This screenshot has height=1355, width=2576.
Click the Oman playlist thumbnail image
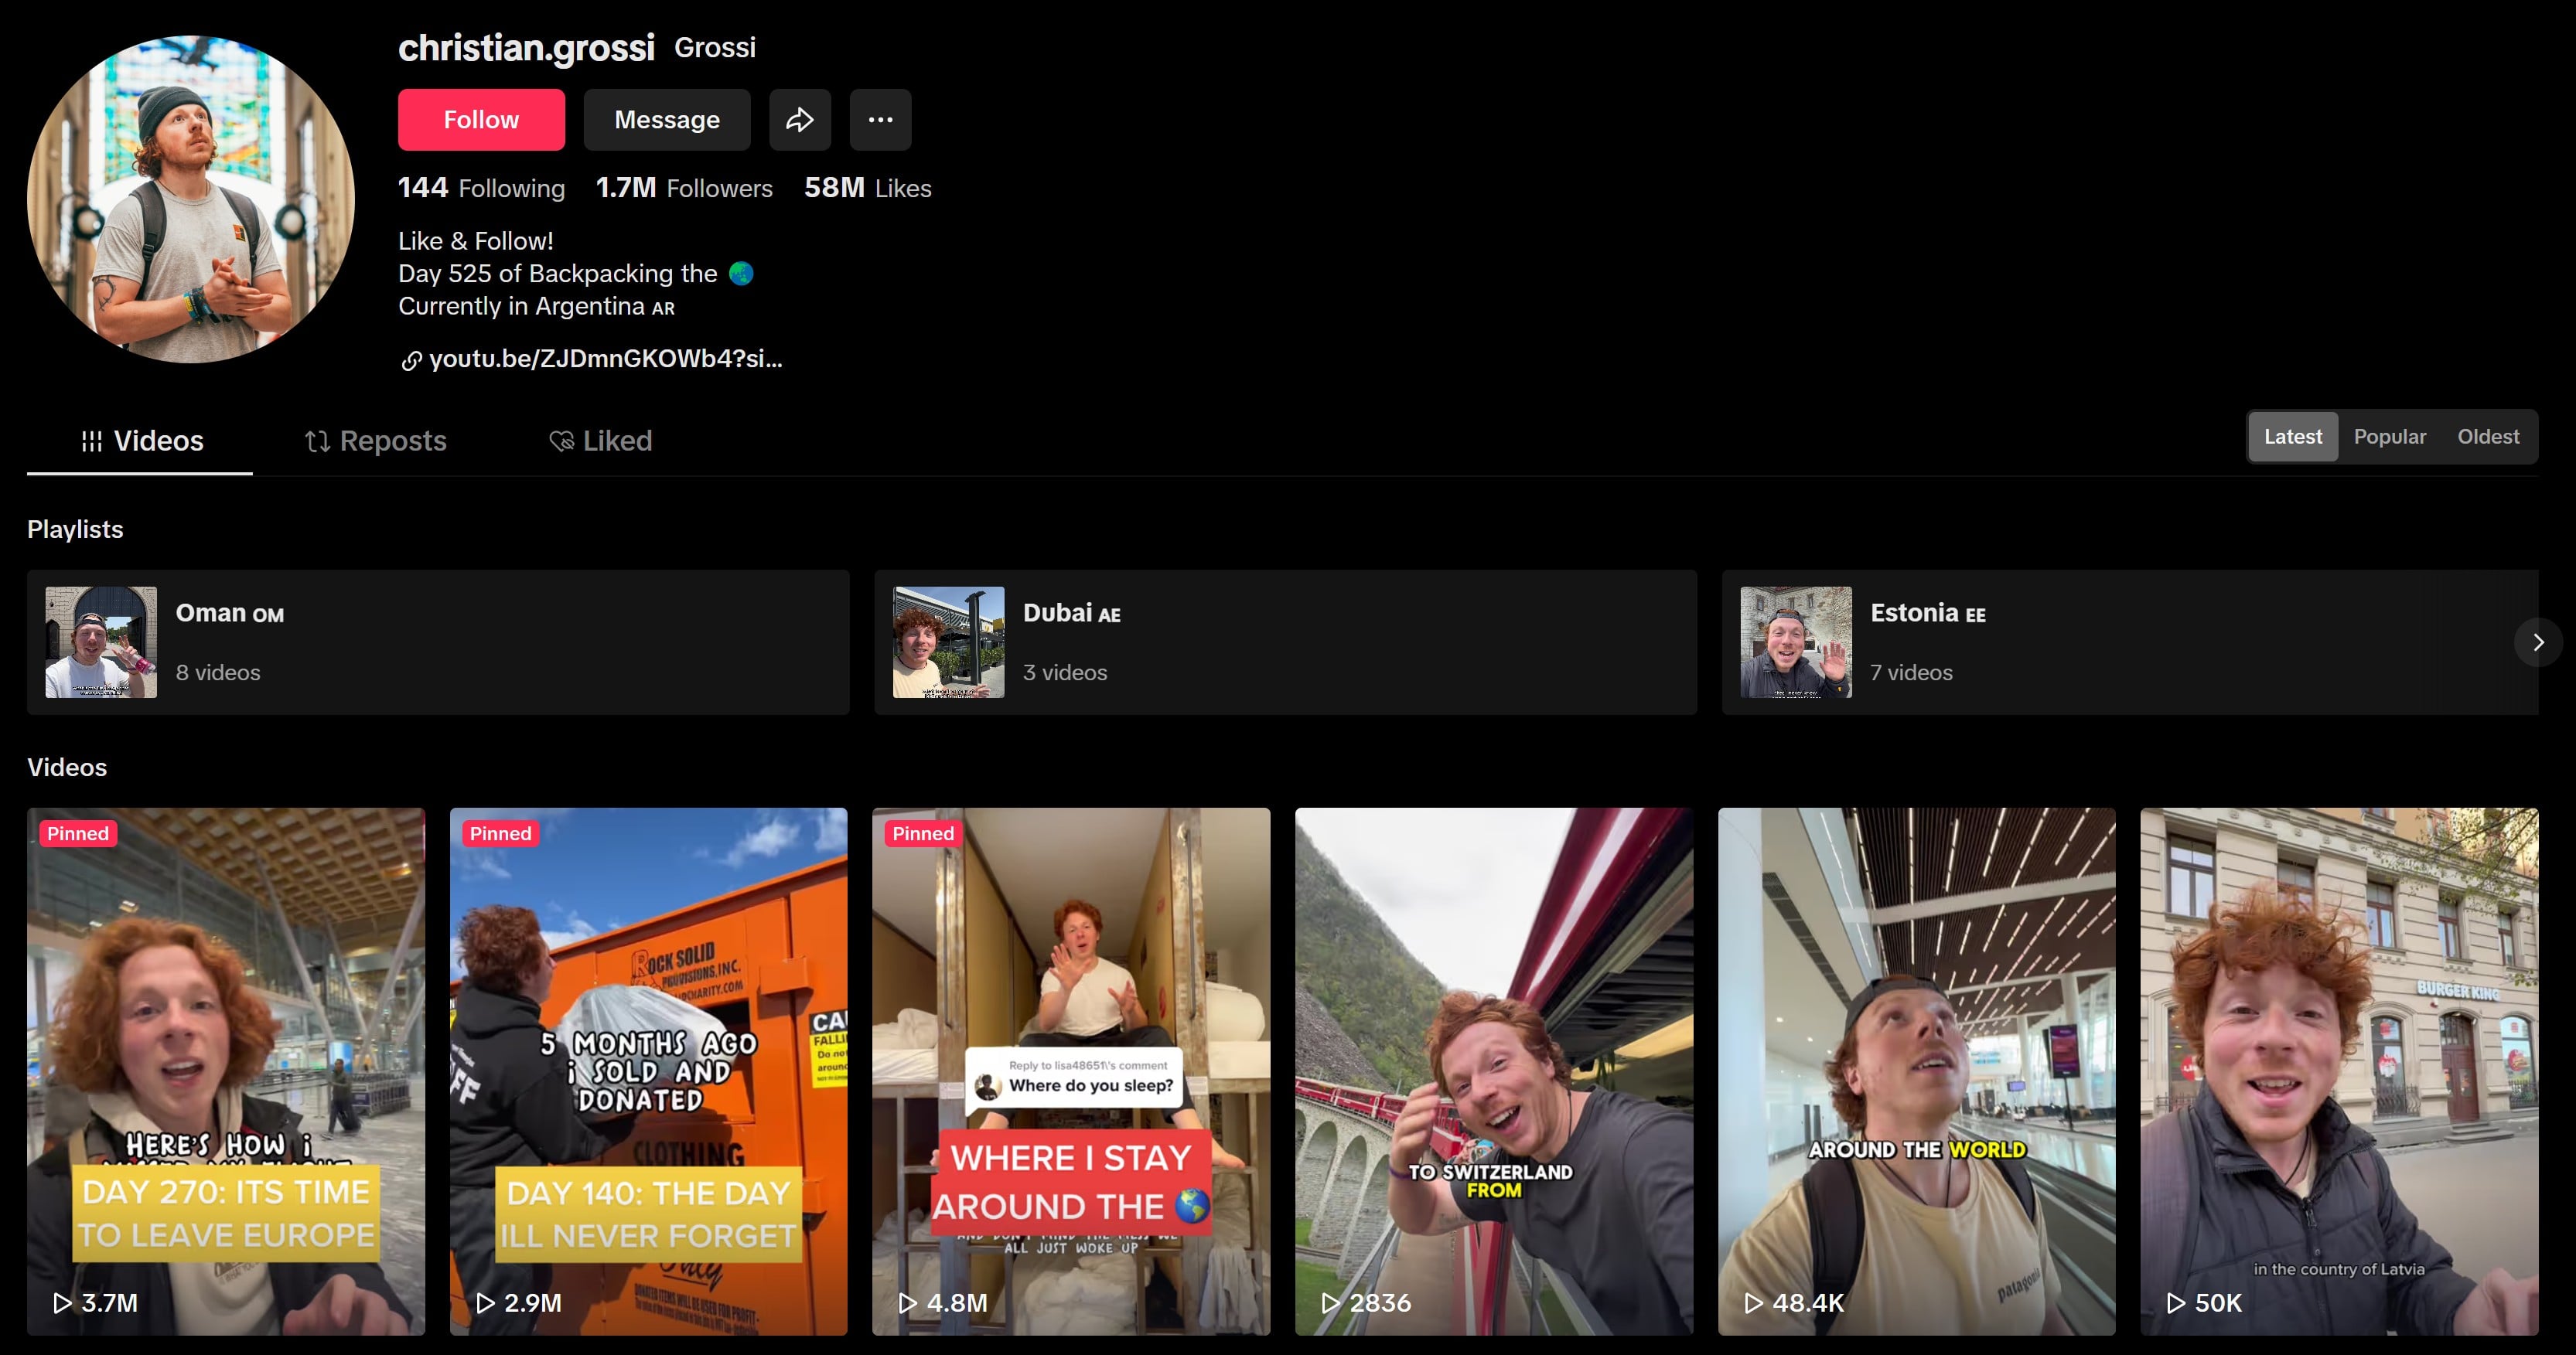click(x=101, y=642)
